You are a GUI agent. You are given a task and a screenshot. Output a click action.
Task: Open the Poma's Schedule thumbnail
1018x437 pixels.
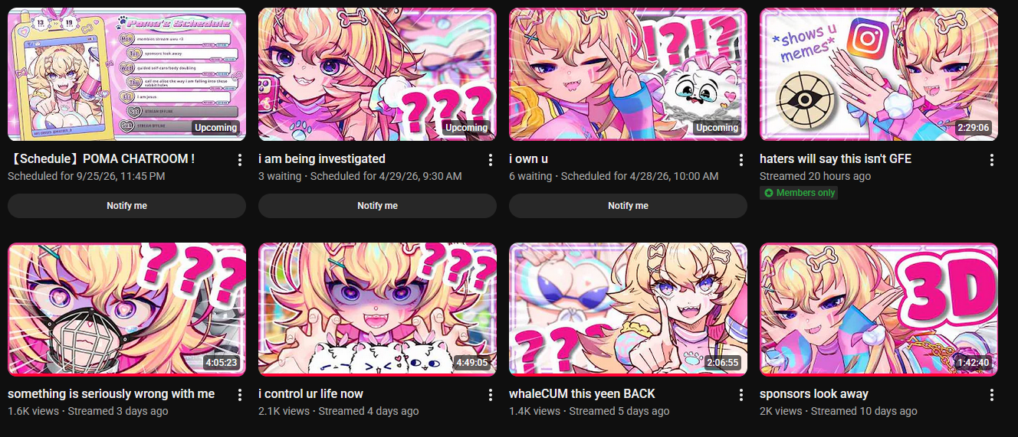point(126,74)
